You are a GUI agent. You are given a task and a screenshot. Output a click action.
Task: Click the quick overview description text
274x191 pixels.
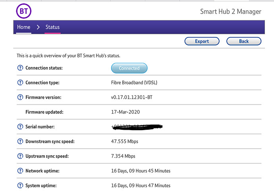coord(68,56)
